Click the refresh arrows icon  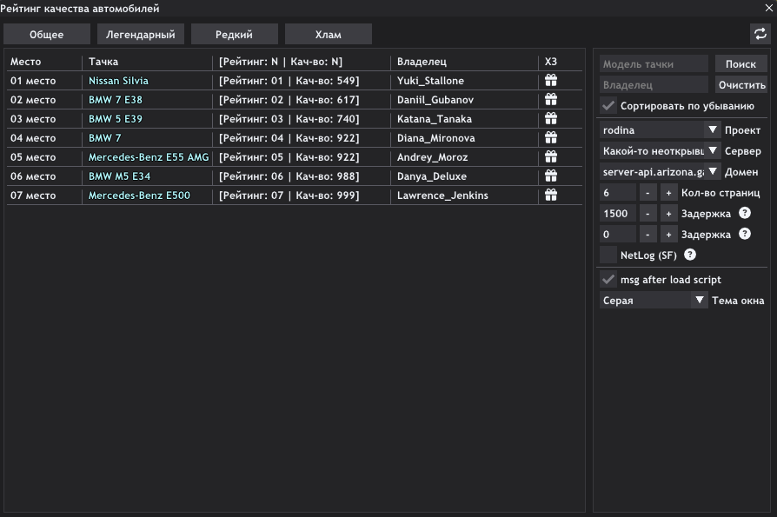pyautogui.click(x=760, y=34)
